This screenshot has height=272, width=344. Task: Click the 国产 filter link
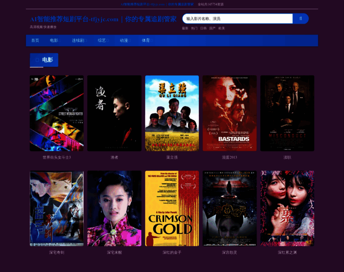212,29
